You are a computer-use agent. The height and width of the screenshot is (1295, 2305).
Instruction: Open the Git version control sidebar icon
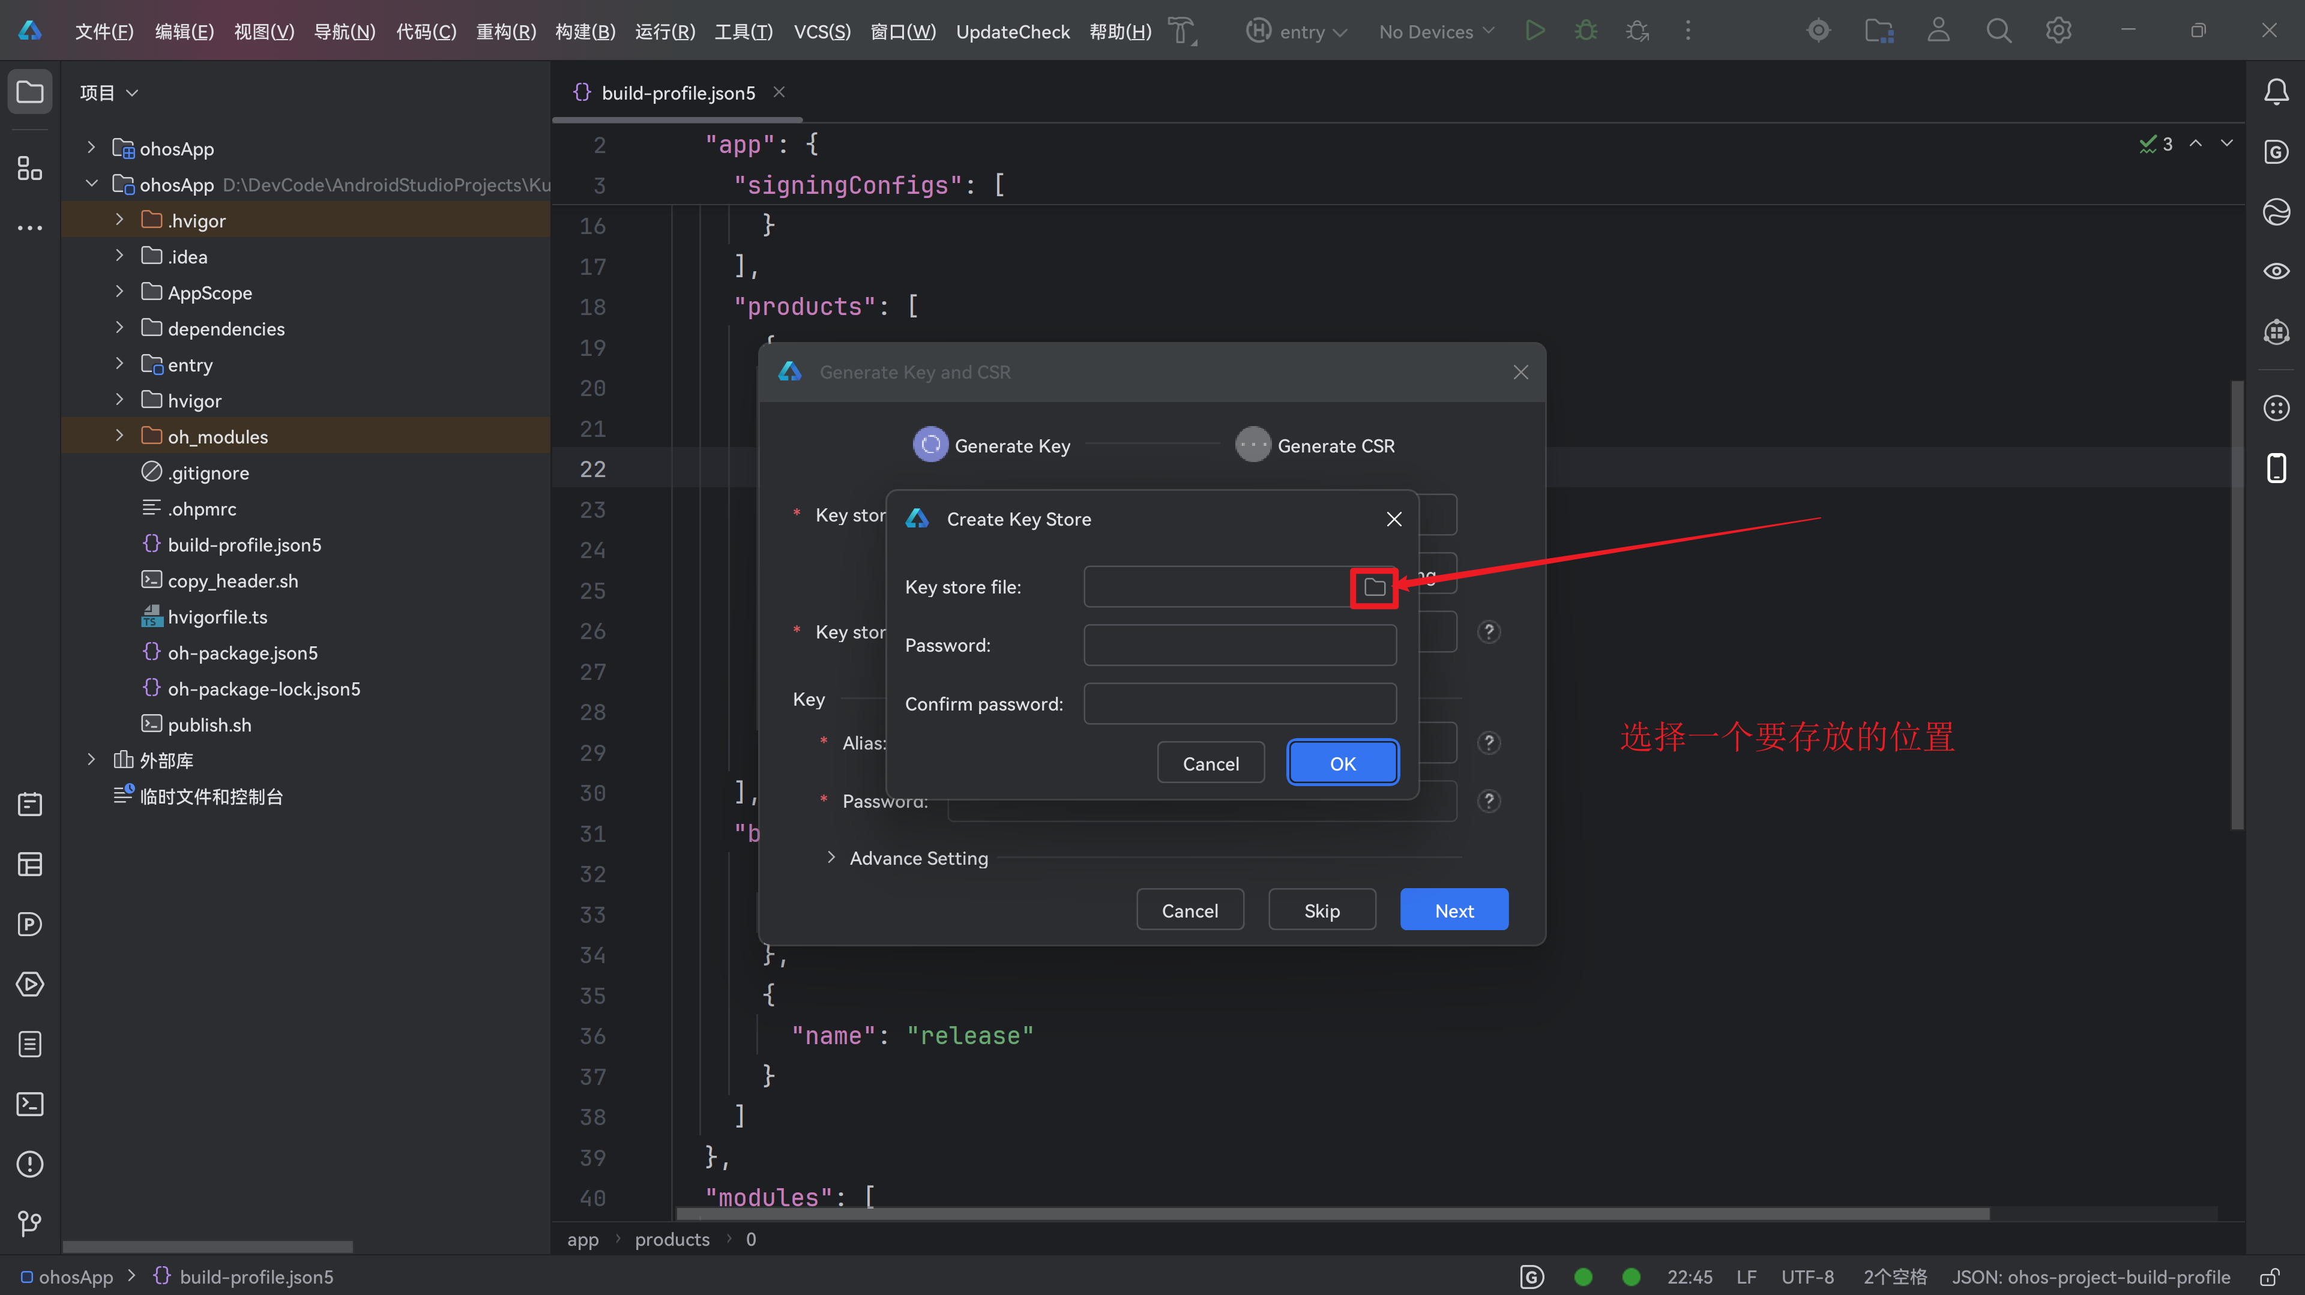[31, 1222]
